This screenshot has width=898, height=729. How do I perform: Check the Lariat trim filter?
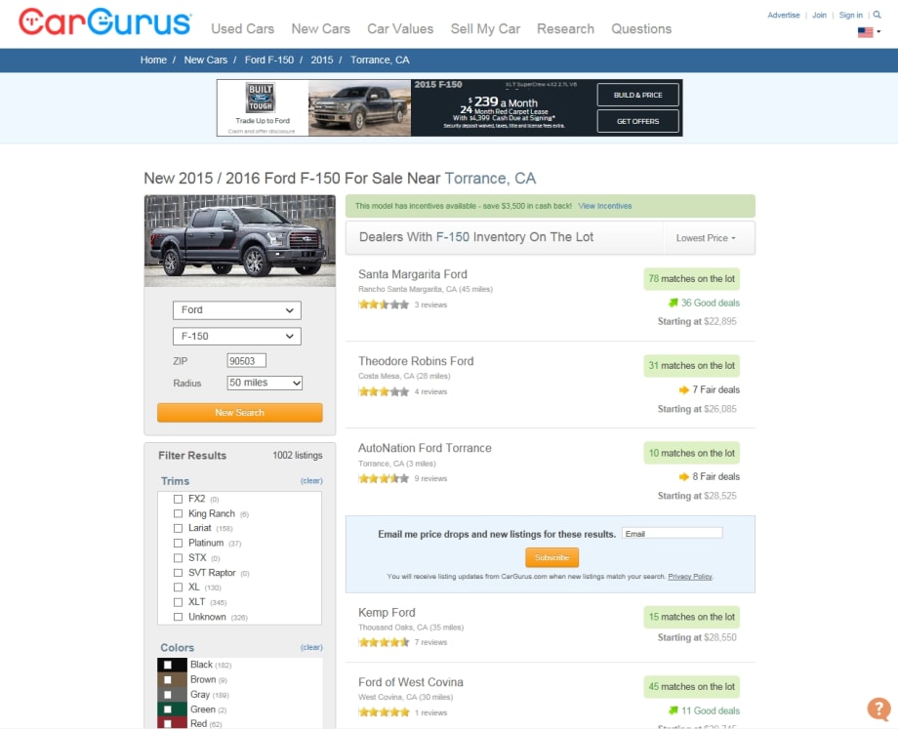177,528
